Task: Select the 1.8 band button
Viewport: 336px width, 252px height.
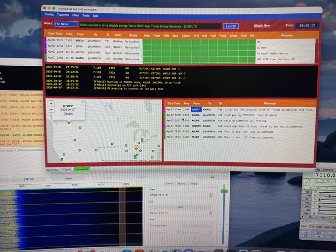Action: point(306,233)
